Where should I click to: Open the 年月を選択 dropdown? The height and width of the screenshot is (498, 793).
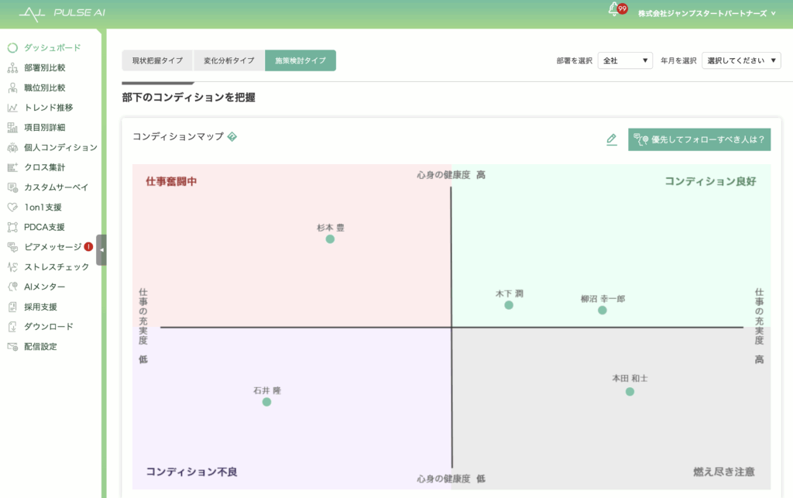point(741,60)
